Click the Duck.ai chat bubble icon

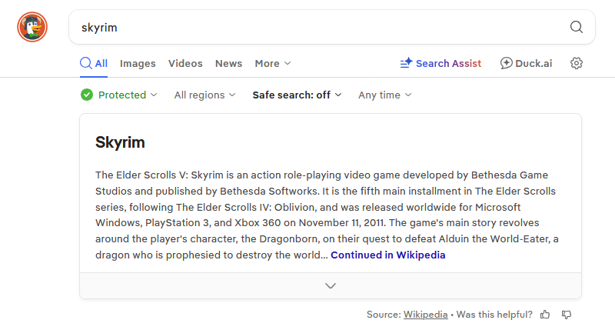pos(506,63)
